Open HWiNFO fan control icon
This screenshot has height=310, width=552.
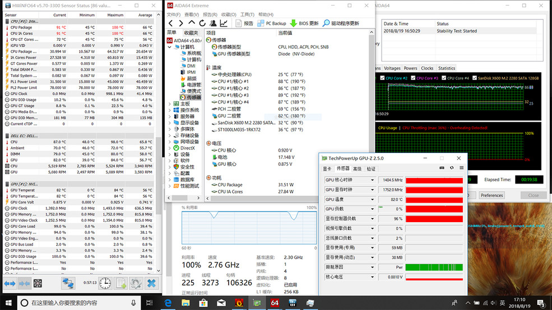[x=38, y=283]
